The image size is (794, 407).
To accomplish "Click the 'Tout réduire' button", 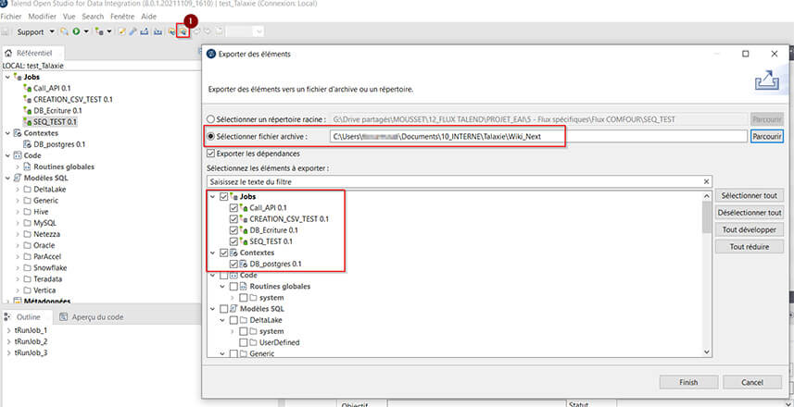I will click(x=749, y=247).
